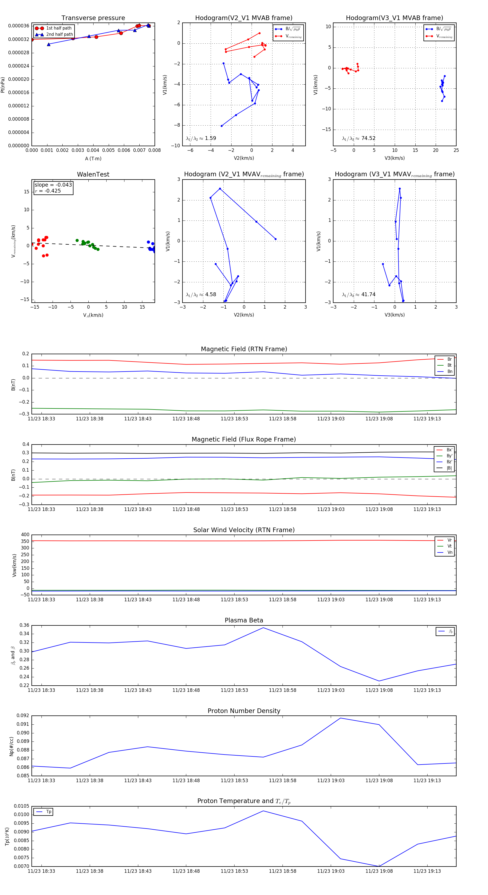
Task: Click the 'Magnetic Field (RTN Frame)' title
Action: point(244,349)
